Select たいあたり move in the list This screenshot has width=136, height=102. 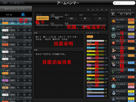[x=16, y=29]
